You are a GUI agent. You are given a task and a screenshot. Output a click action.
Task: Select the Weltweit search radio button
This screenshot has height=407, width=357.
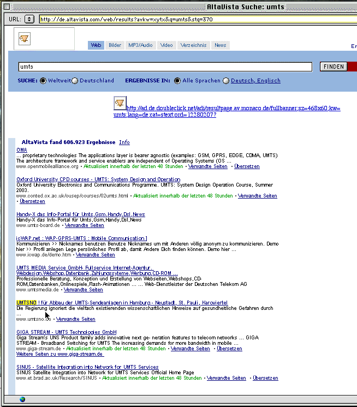(43, 81)
